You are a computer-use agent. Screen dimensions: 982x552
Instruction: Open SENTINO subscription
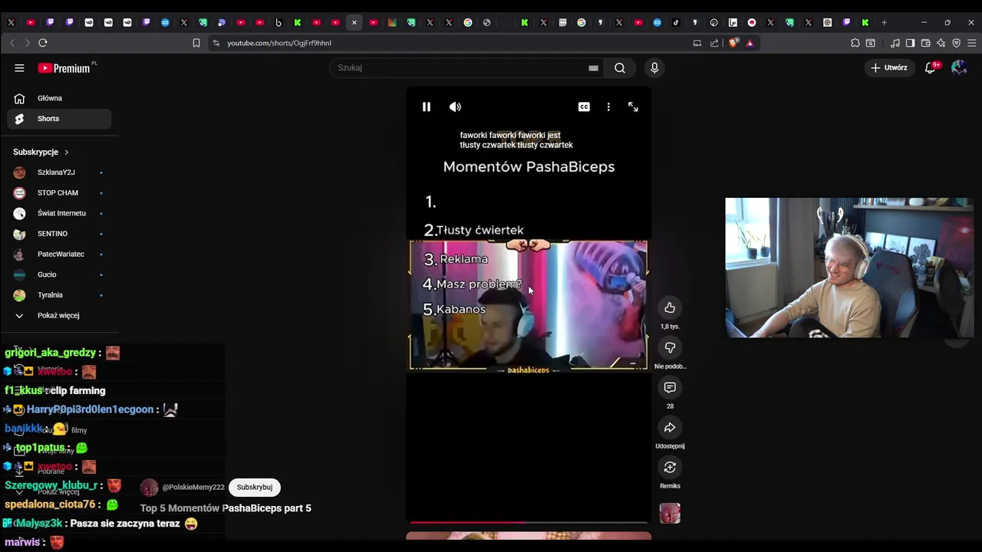click(x=59, y=234)
